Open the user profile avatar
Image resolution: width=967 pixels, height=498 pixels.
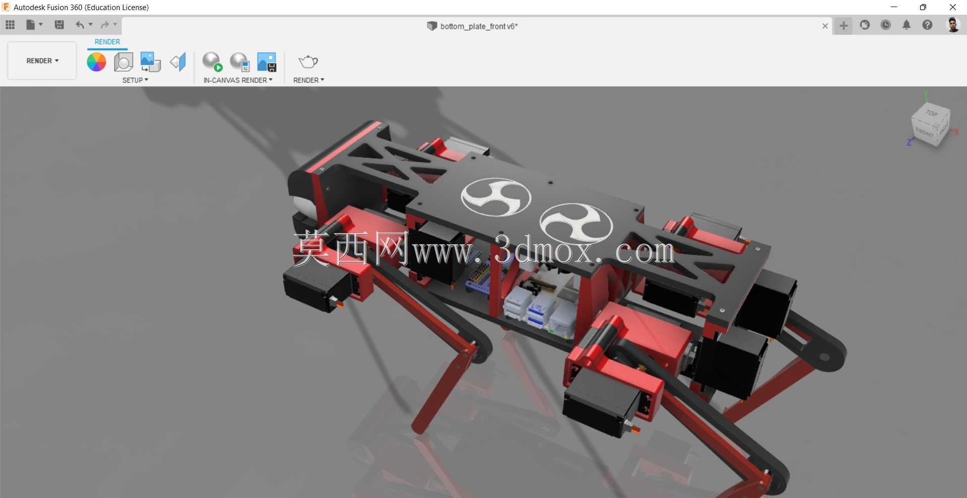click(x=953, y=25)
